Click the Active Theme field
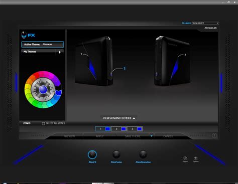The height and width of the screenshot is (184, 238). pos(43,45)
